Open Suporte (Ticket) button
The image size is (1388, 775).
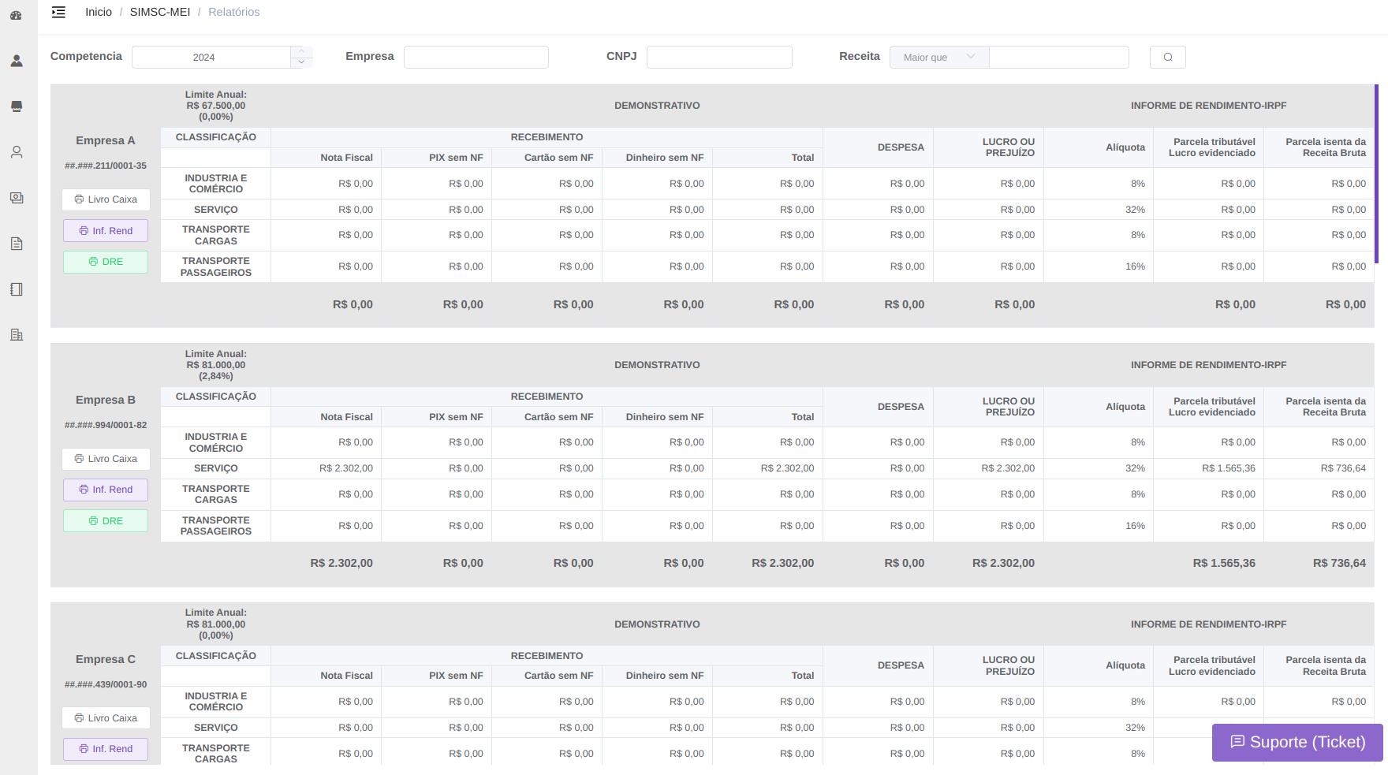[1297, 742]
